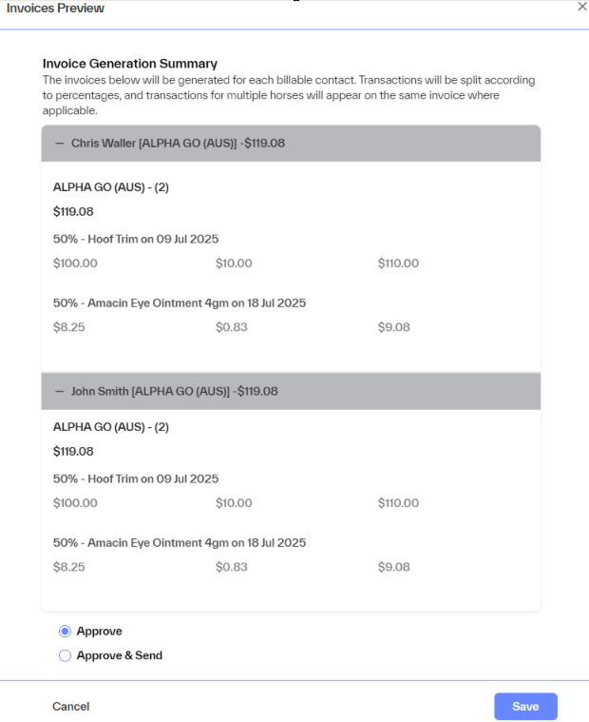Image resolution: width=589 pixels, height=722 pixels.
Task: Select Amacin Eye Ointment line under Chris Waller
Action: pos(180,303)
